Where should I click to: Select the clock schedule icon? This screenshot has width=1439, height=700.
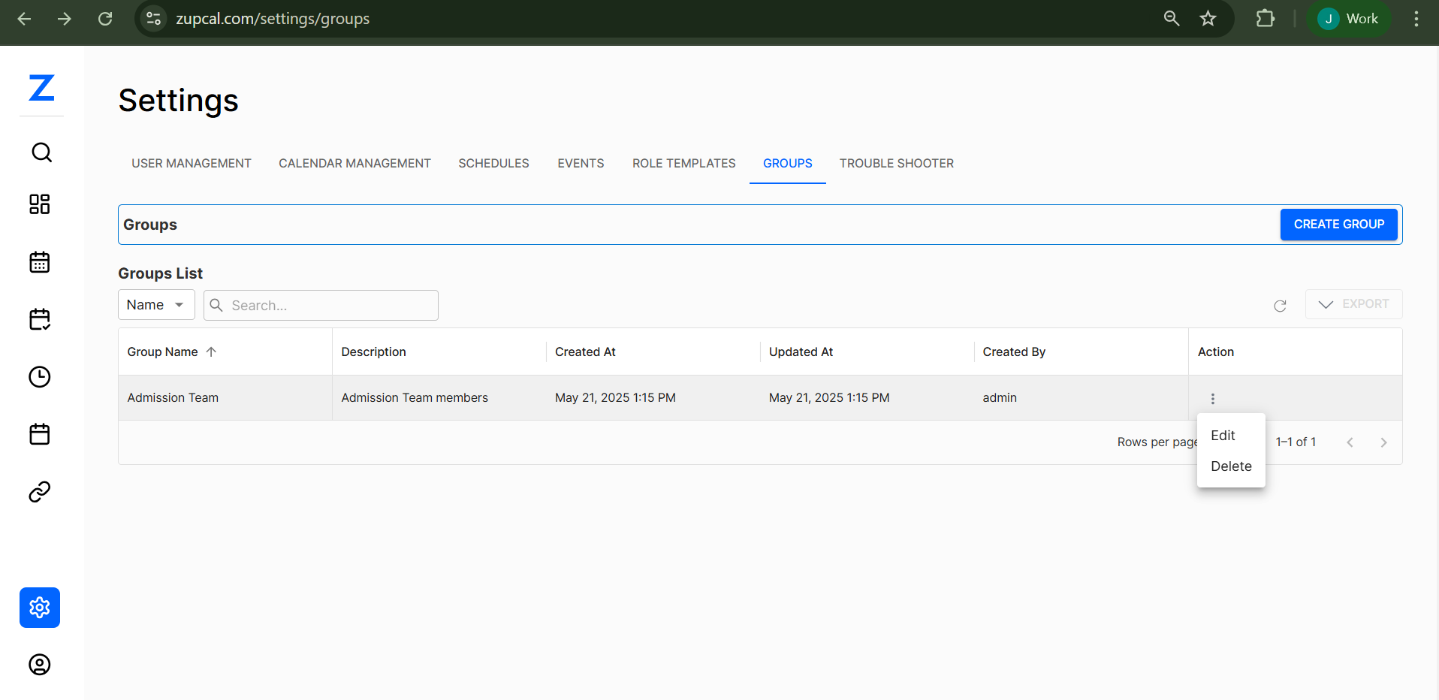[x=39, y=377]
